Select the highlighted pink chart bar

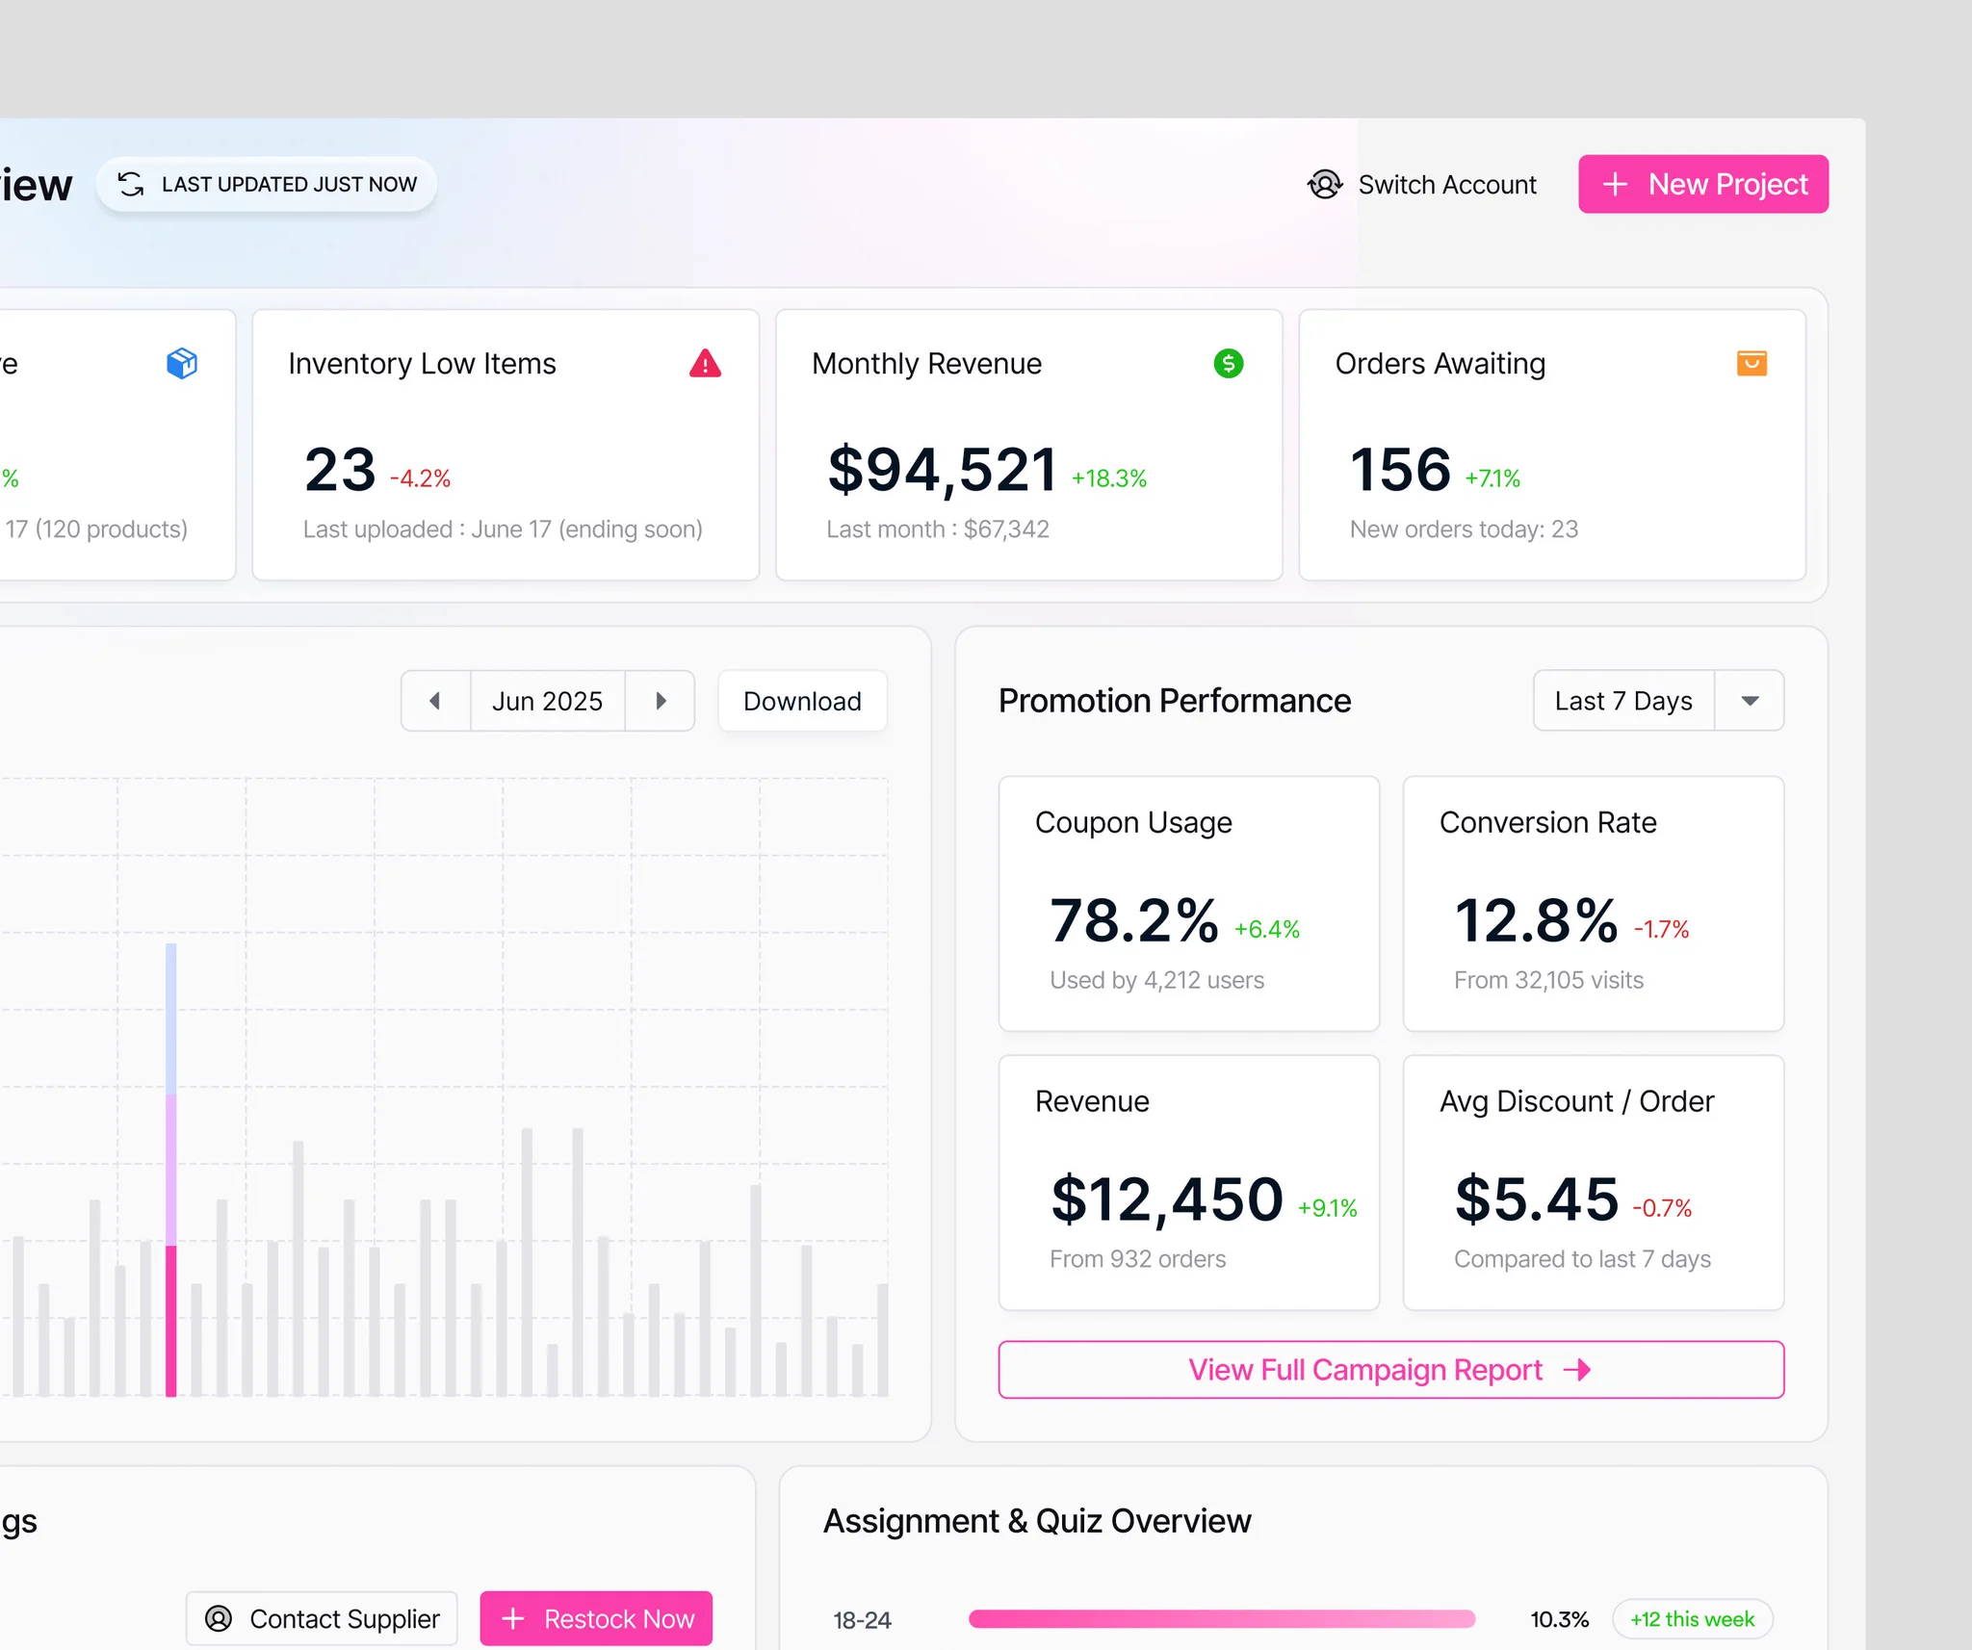click(170, 1170)
